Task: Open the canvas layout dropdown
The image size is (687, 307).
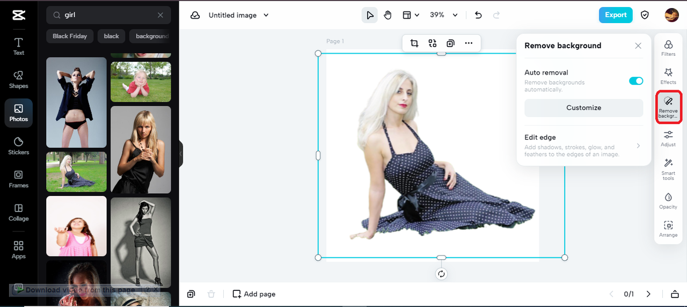Action: click(x=411, y=15)
